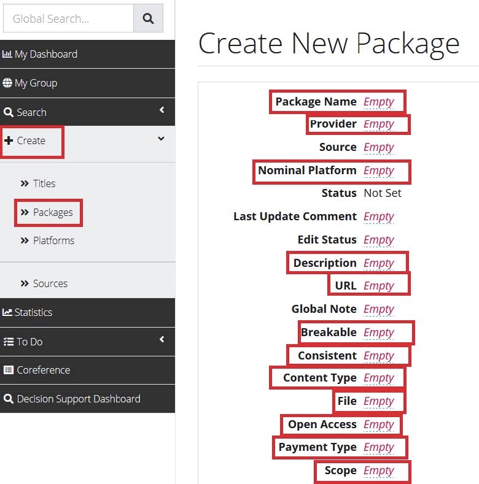The image size is (479, 484).
Task: Open Platforms under Create
Action: click(x=53, y=240)
